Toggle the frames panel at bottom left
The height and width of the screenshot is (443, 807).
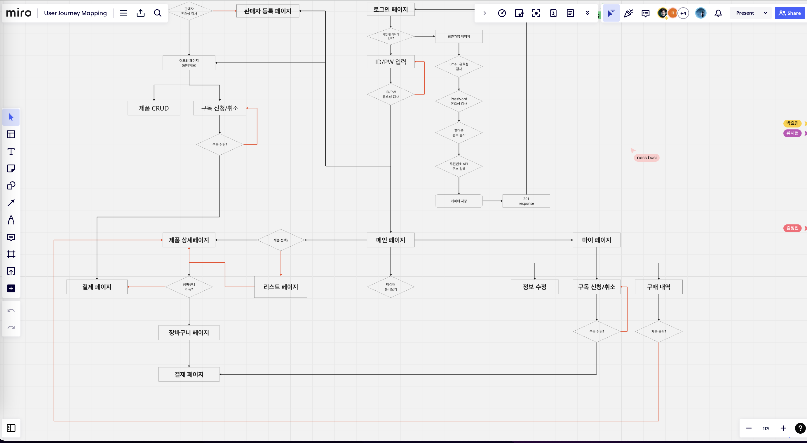tap(11, 428)
